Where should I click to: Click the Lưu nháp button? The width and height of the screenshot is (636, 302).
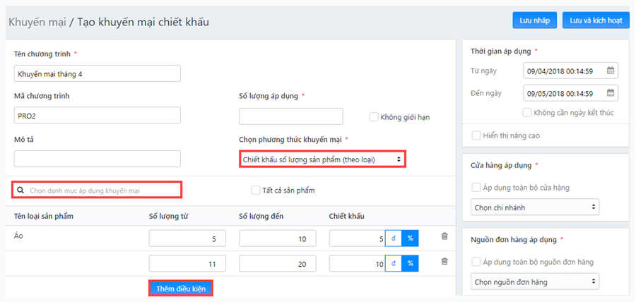(535, 20)
